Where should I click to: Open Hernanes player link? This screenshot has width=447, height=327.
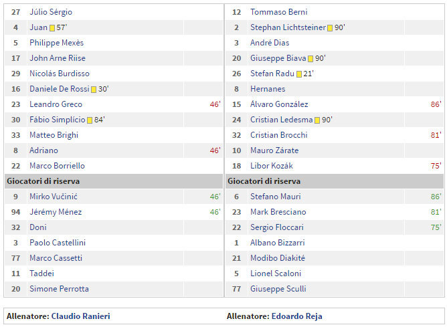268,89
